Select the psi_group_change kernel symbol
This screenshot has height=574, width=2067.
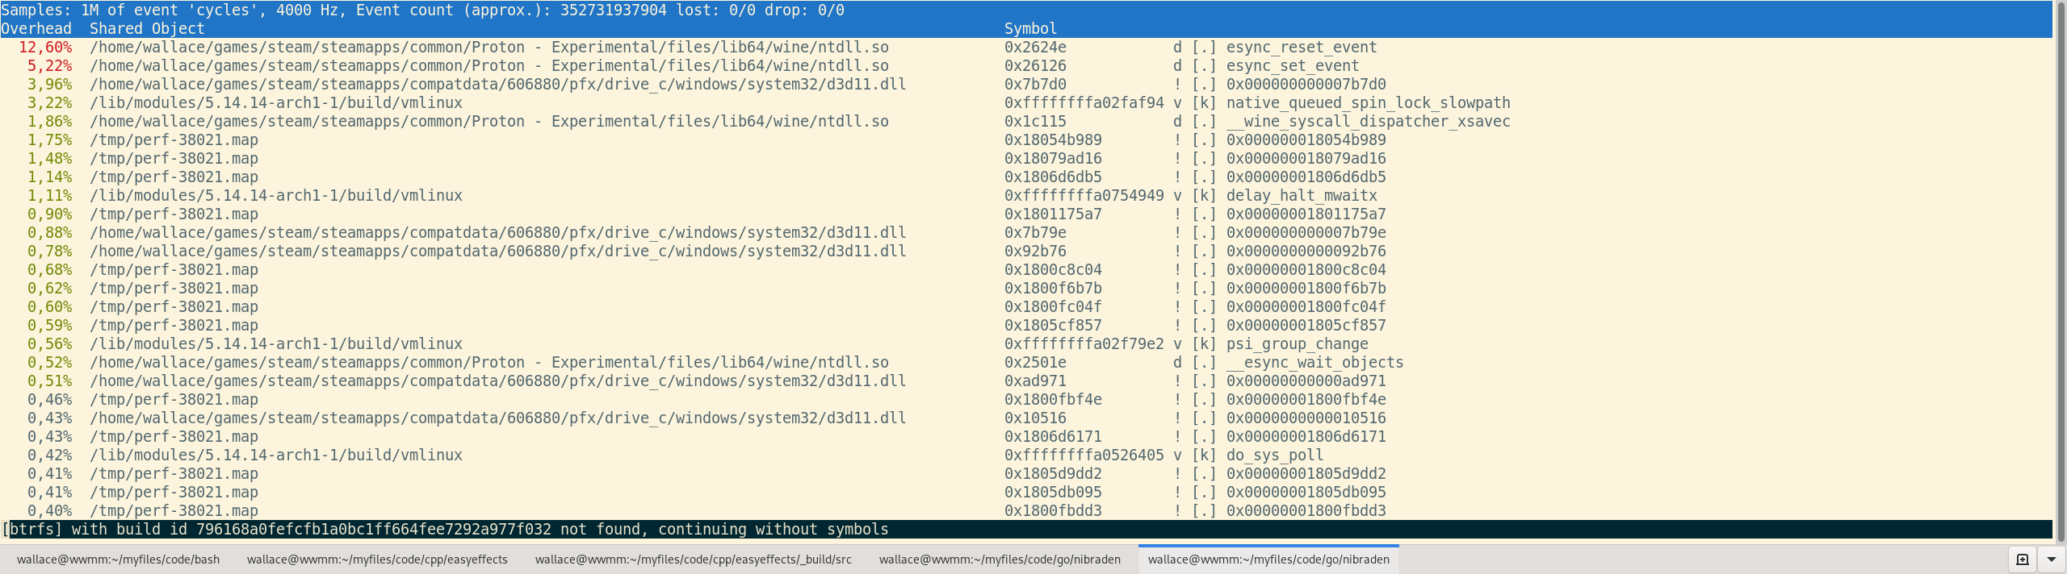pos(1298,344)
